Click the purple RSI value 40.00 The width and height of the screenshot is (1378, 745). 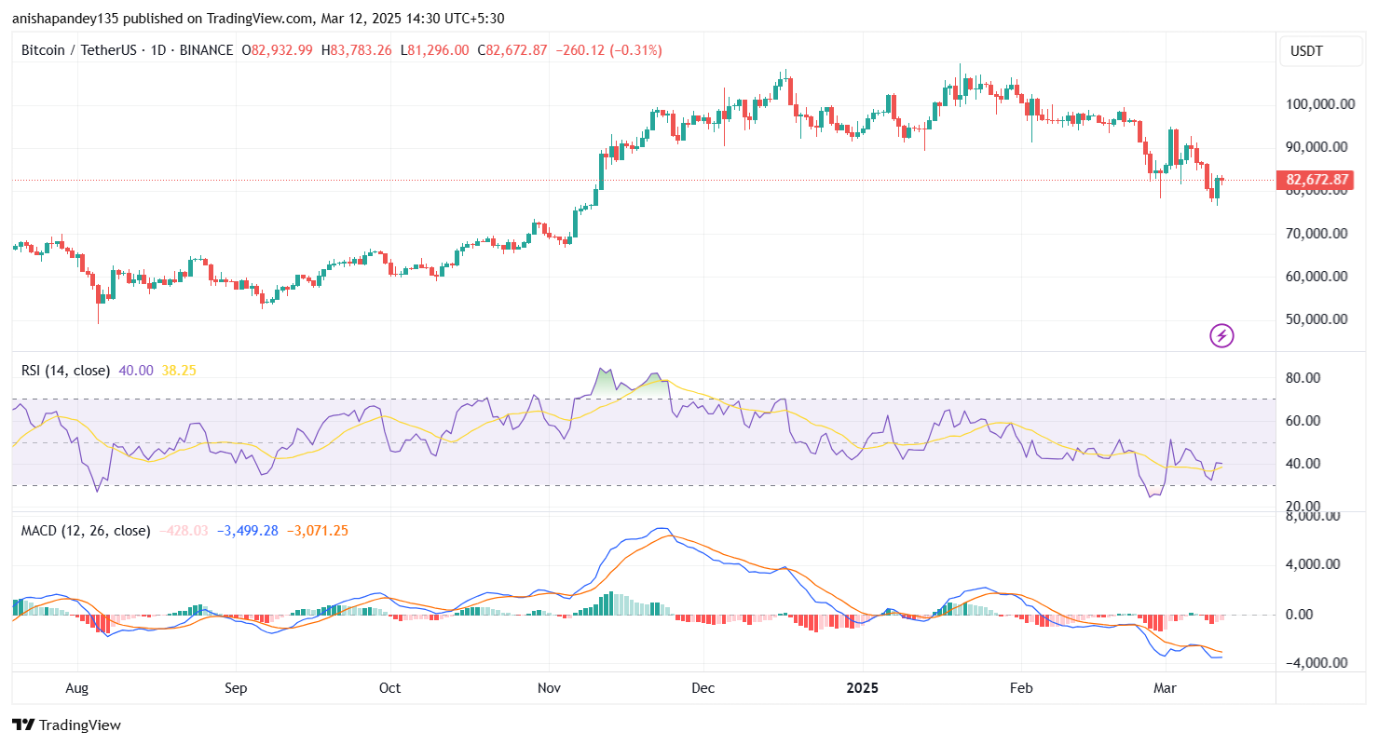136,371
